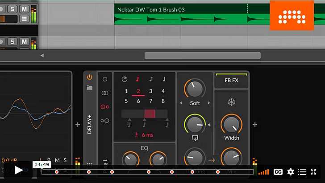
Task: Add a device before DELAY+ with the plus icon
Action: (78, 125)
